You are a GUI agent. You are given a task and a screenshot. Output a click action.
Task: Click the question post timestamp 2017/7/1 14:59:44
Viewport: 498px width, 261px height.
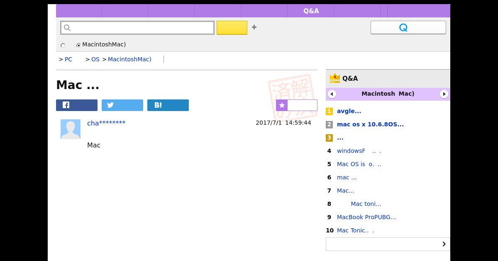click(283, 123)
